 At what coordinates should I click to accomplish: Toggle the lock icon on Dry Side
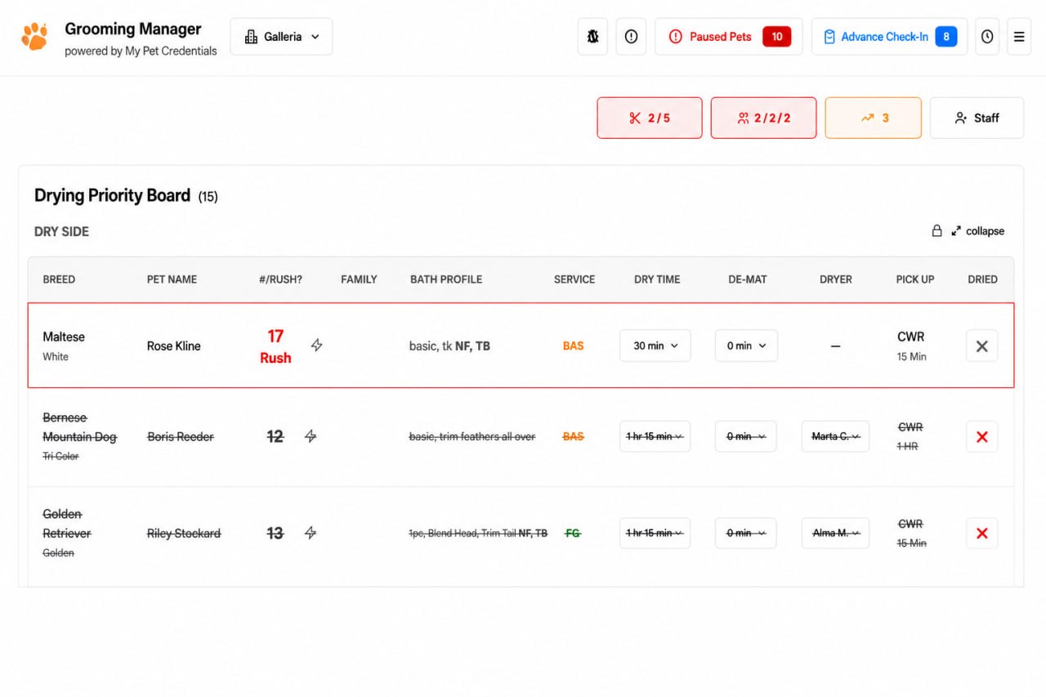tap(937, 231)
